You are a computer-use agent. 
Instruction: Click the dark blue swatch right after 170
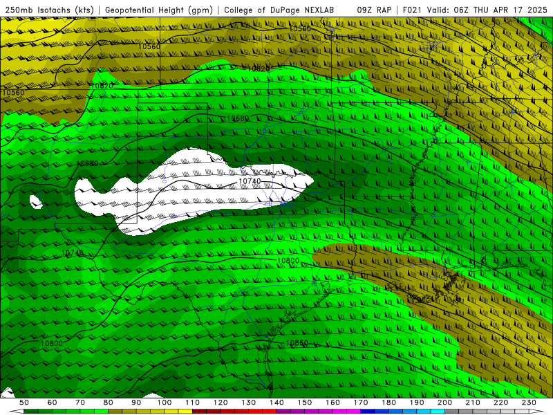368,412
